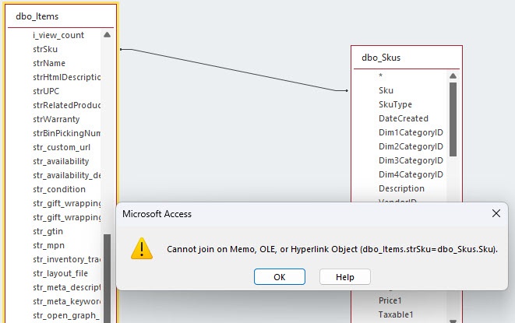The height and width of the screenshot is (323, 515).
Task: Select strRelatedProduc field in dbo_Items
Action: pyautogui.click(x=67, y=105)
